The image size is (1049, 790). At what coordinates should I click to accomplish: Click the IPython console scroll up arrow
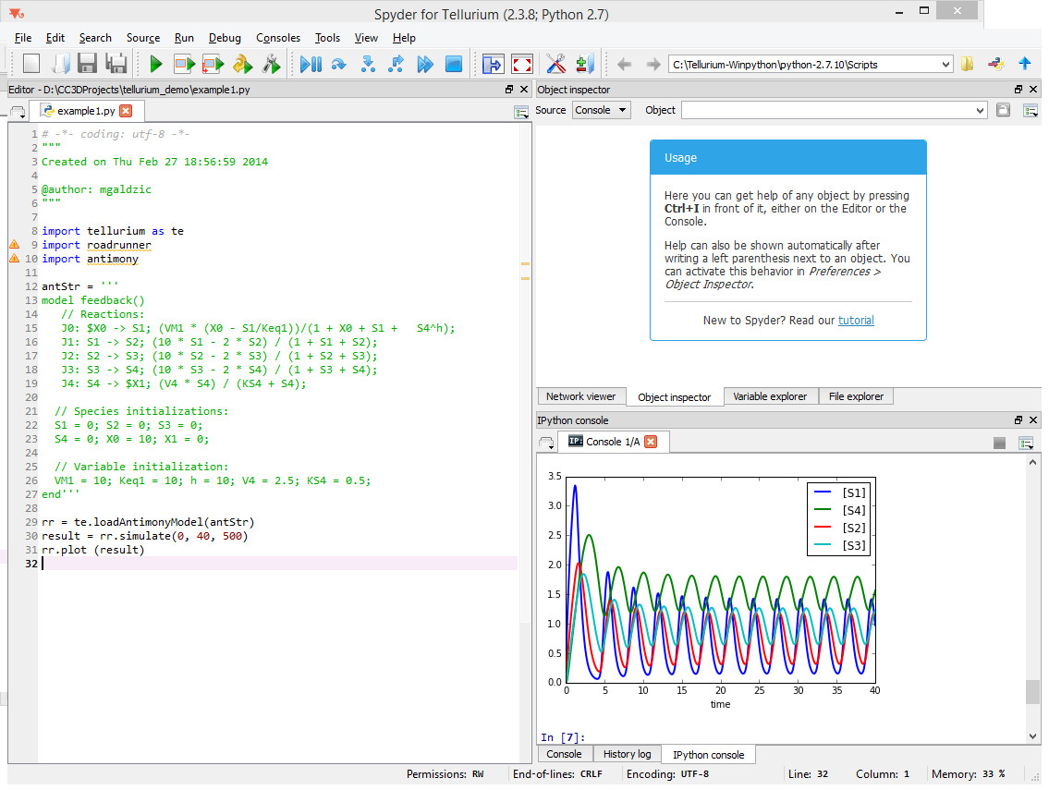click(1033, 462)
